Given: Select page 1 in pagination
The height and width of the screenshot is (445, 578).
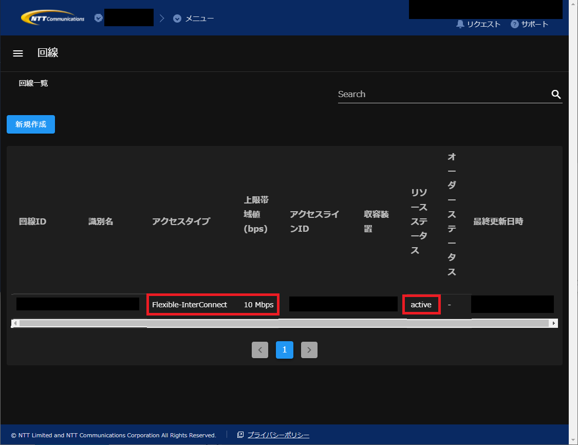Looking at the screenshot, I should pos(285,350).
